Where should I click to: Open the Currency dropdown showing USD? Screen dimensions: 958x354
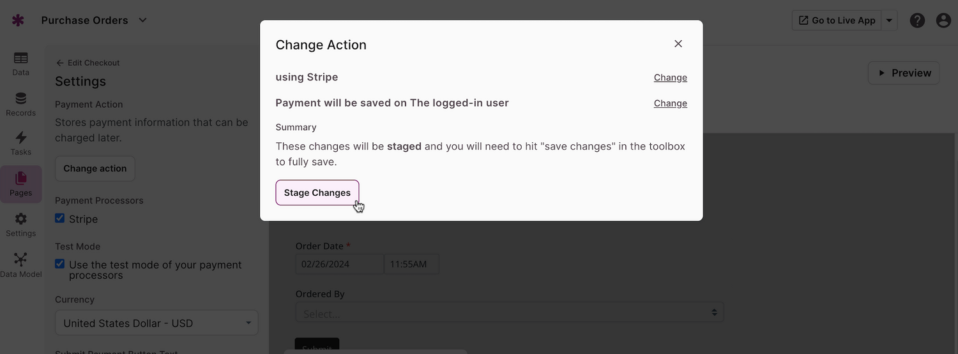[156, 323]
